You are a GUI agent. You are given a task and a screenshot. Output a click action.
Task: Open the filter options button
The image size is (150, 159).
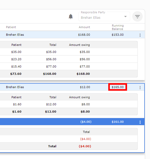(137, 16)
